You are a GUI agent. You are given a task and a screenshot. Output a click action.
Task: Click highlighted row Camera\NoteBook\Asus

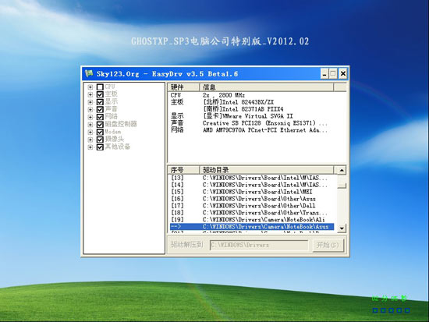click(x=252, y=227)
